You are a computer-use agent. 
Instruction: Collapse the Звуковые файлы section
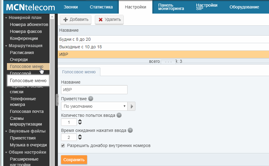(6, 131)
